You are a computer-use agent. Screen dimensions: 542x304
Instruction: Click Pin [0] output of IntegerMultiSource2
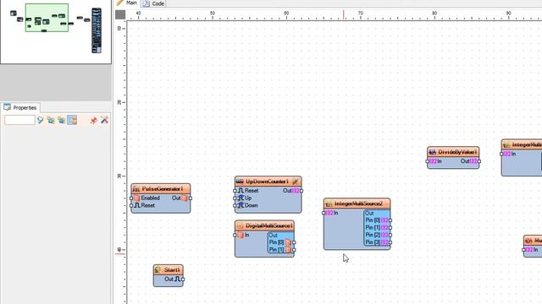(390, 220)
